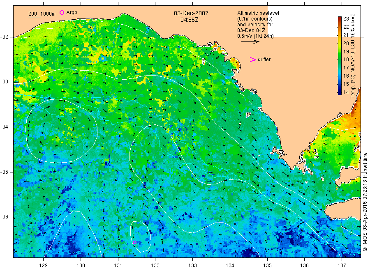This screenshot has width=370, height=271.
Task: Click the Argo float marker near 131.5
Action: (x=134, y=243)
